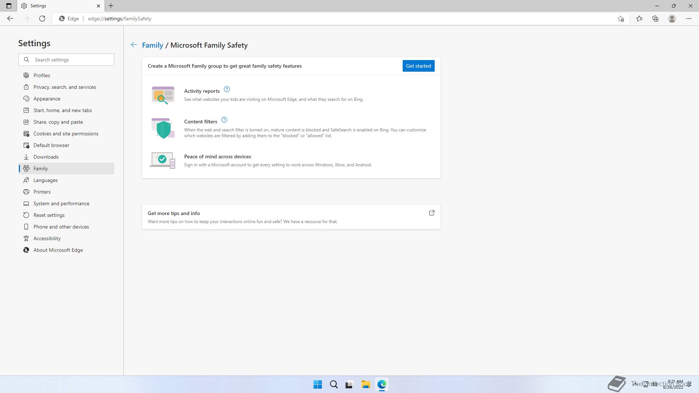Screen dimensions: 699x393
Task: Open Share, copy and paste section
Action: pyautogui.click(x=66, y=122)
